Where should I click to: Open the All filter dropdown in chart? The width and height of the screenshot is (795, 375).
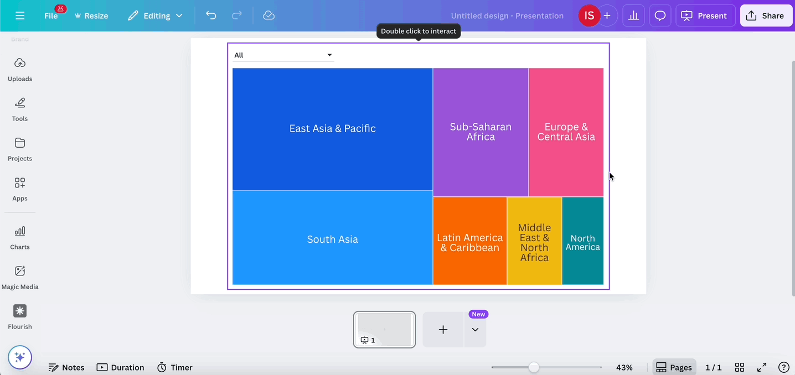click(x=283, y=55)
